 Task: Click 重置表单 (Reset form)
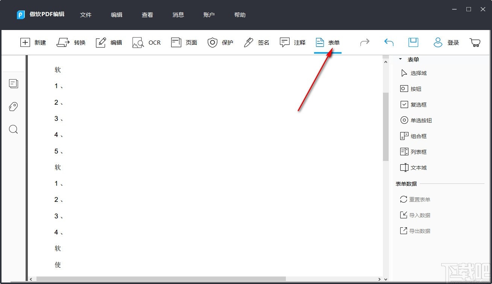415,200
